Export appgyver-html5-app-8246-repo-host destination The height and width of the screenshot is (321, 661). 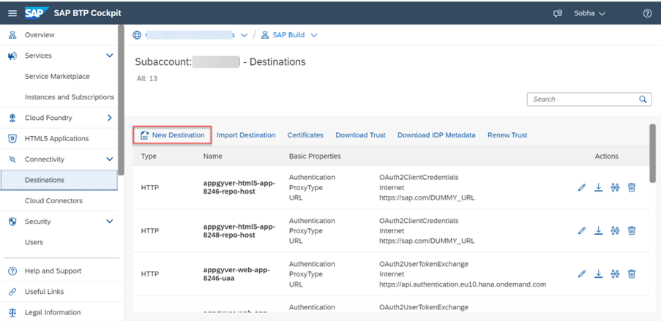pyautogui.click(x=598, y=187)
